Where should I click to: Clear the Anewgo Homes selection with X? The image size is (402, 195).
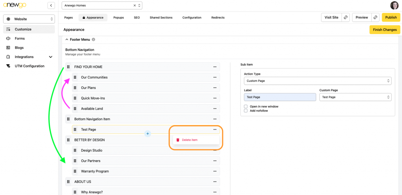(x=135, y=5)
